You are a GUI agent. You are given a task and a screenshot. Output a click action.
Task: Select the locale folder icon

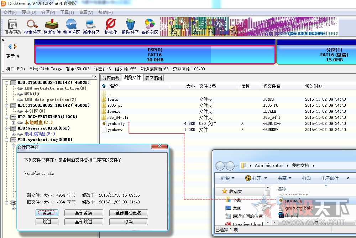[x=104, y=111]
